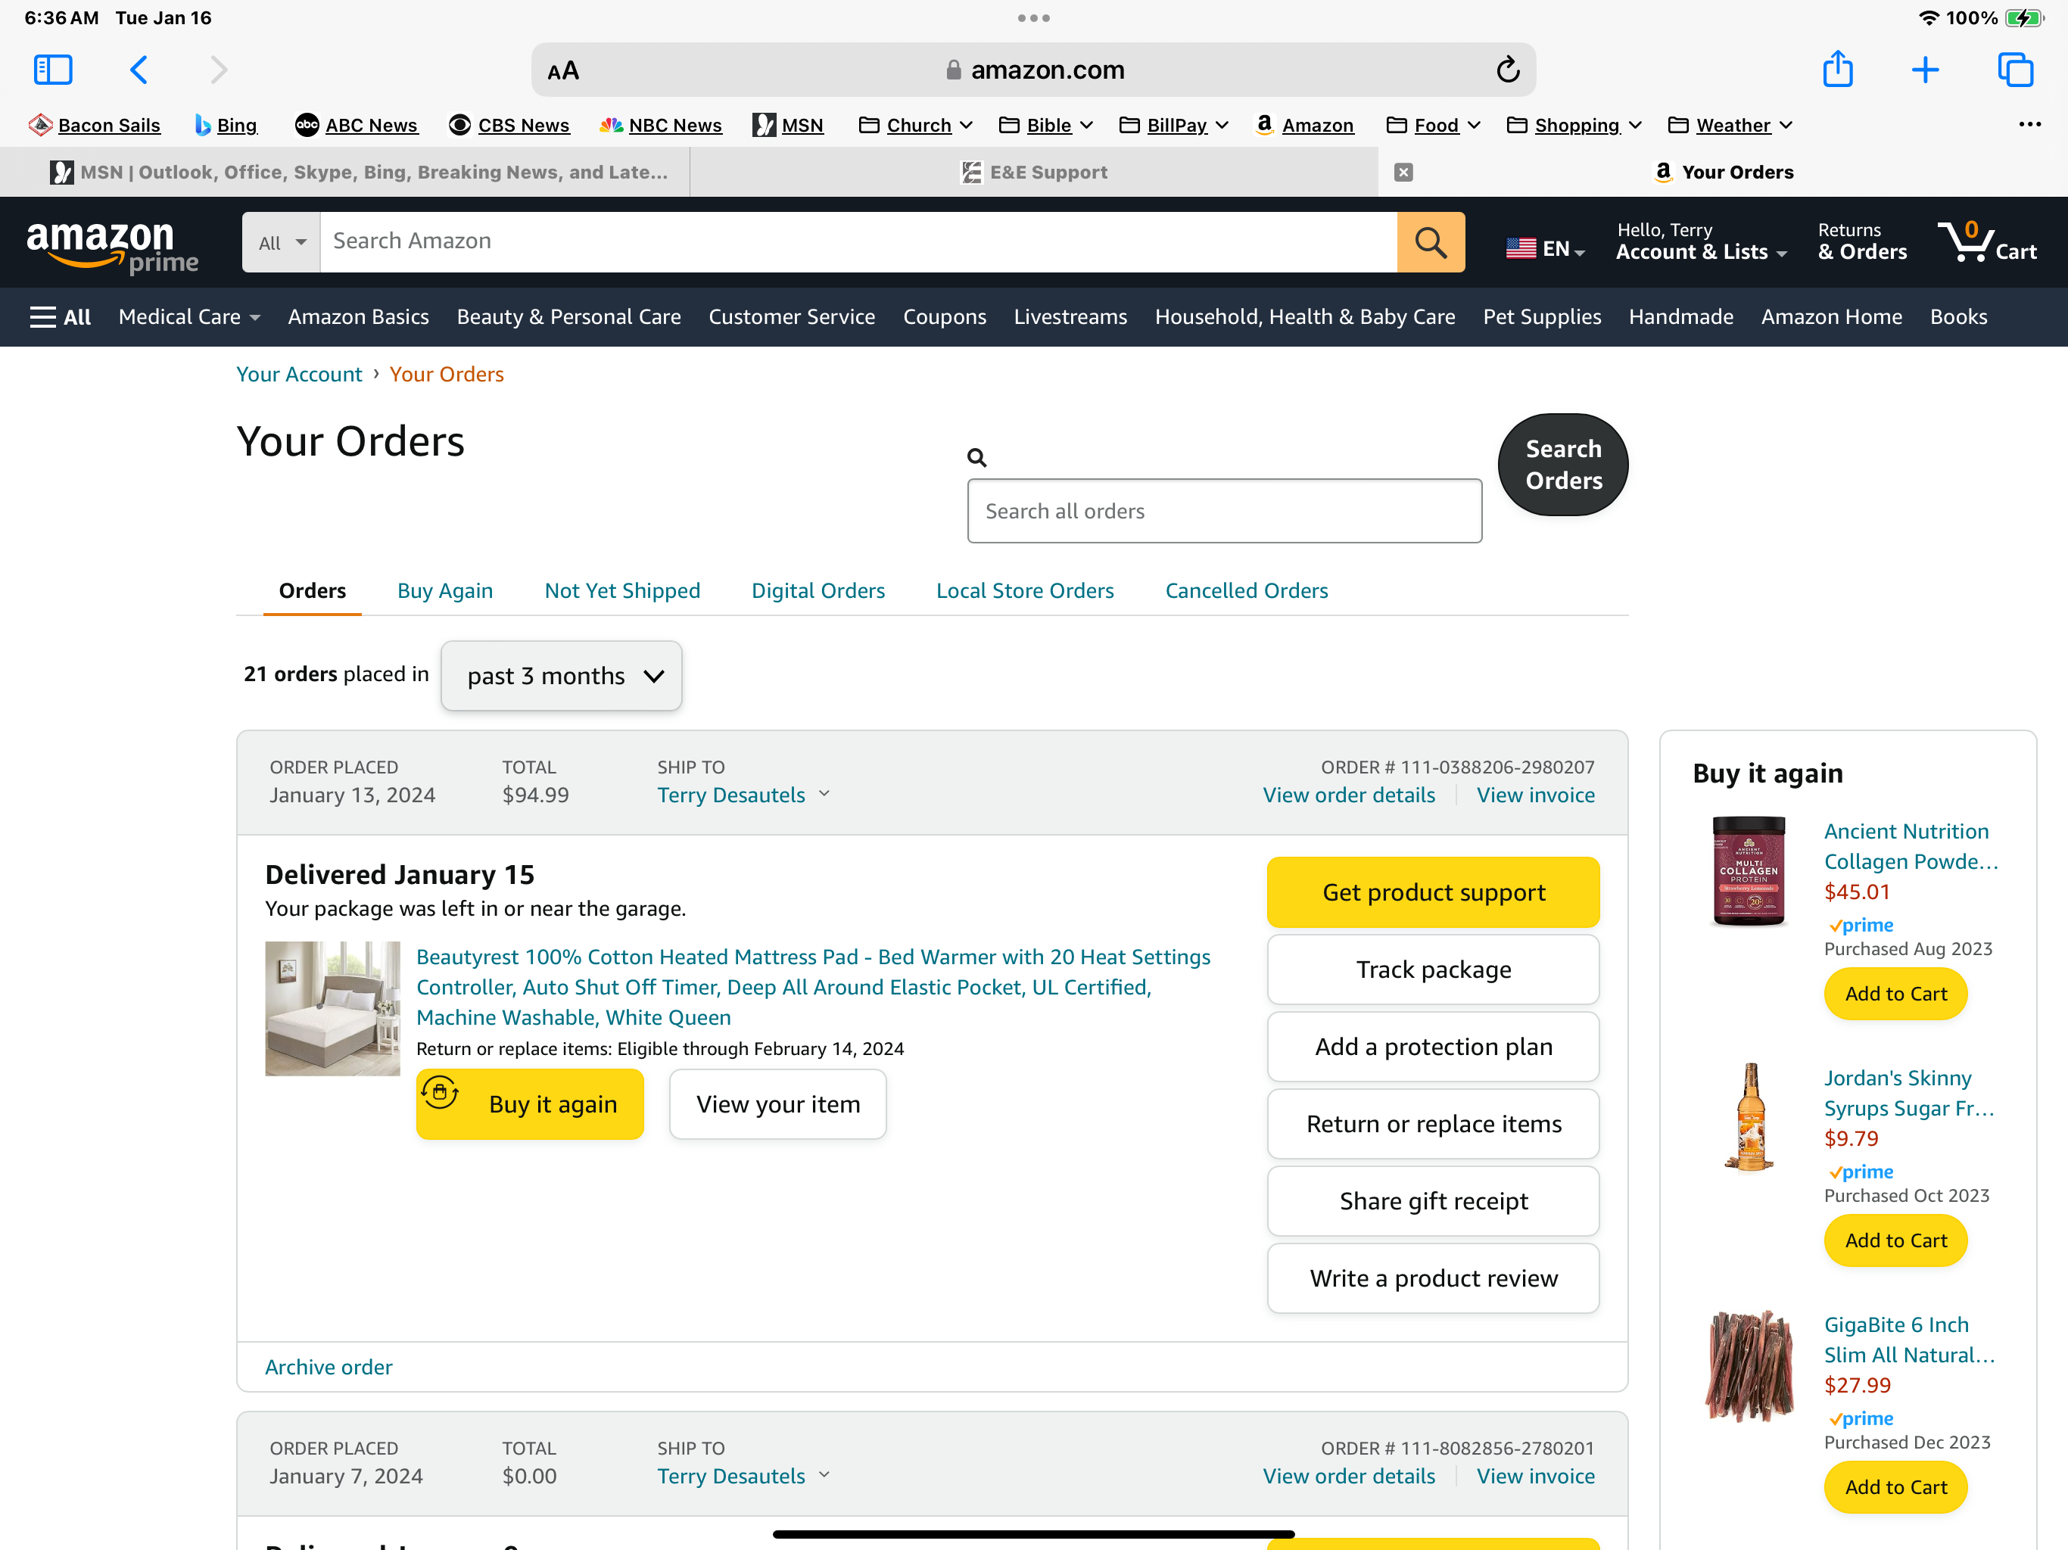Image resolution: width=2068 pixels, height=1550 pixels.
Task: Open a new tab with plus icon
Action: (1925, 70)
